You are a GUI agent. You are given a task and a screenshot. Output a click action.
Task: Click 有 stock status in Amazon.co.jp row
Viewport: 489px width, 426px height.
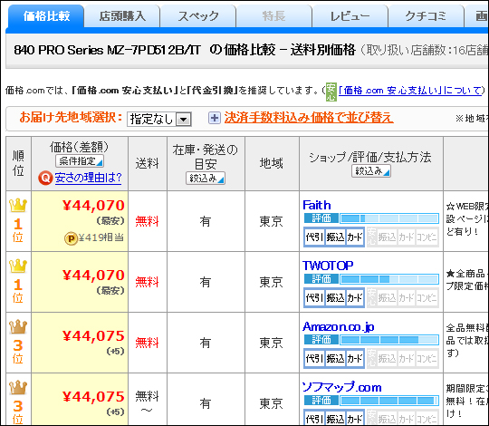[206, 343]
